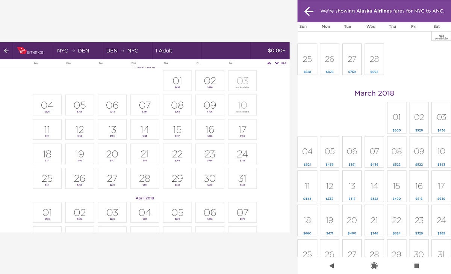Tap March 11 at $444 on Alaska

pyautogui.click(x=307, y=186)
